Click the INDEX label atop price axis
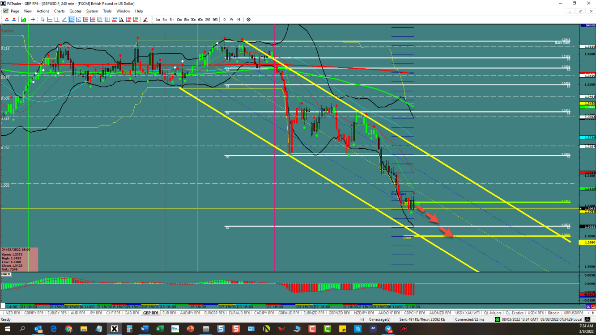The height and width of the screenshot is (335, 596). 587,25
